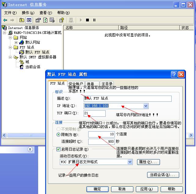This screenshot has width=196, height=194.
Task: Click the Pause item icon
Action: click(x=94, y=20)
